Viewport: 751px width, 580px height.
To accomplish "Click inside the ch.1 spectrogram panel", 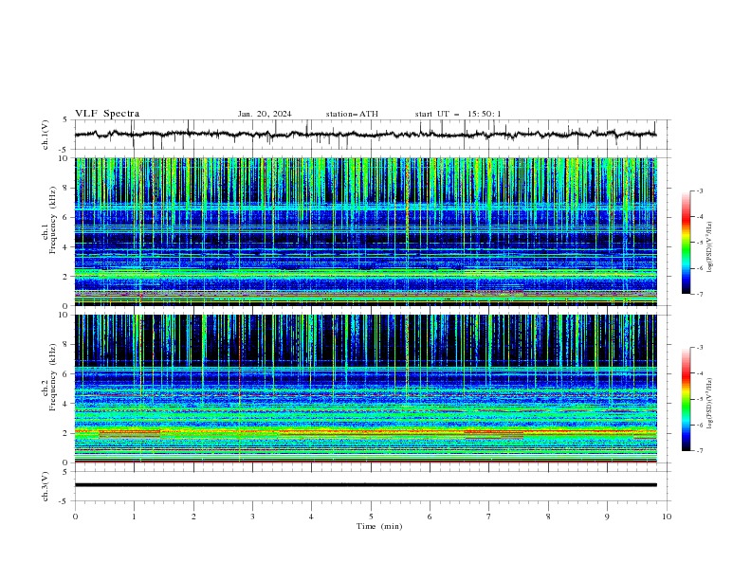I will [365, 231].
